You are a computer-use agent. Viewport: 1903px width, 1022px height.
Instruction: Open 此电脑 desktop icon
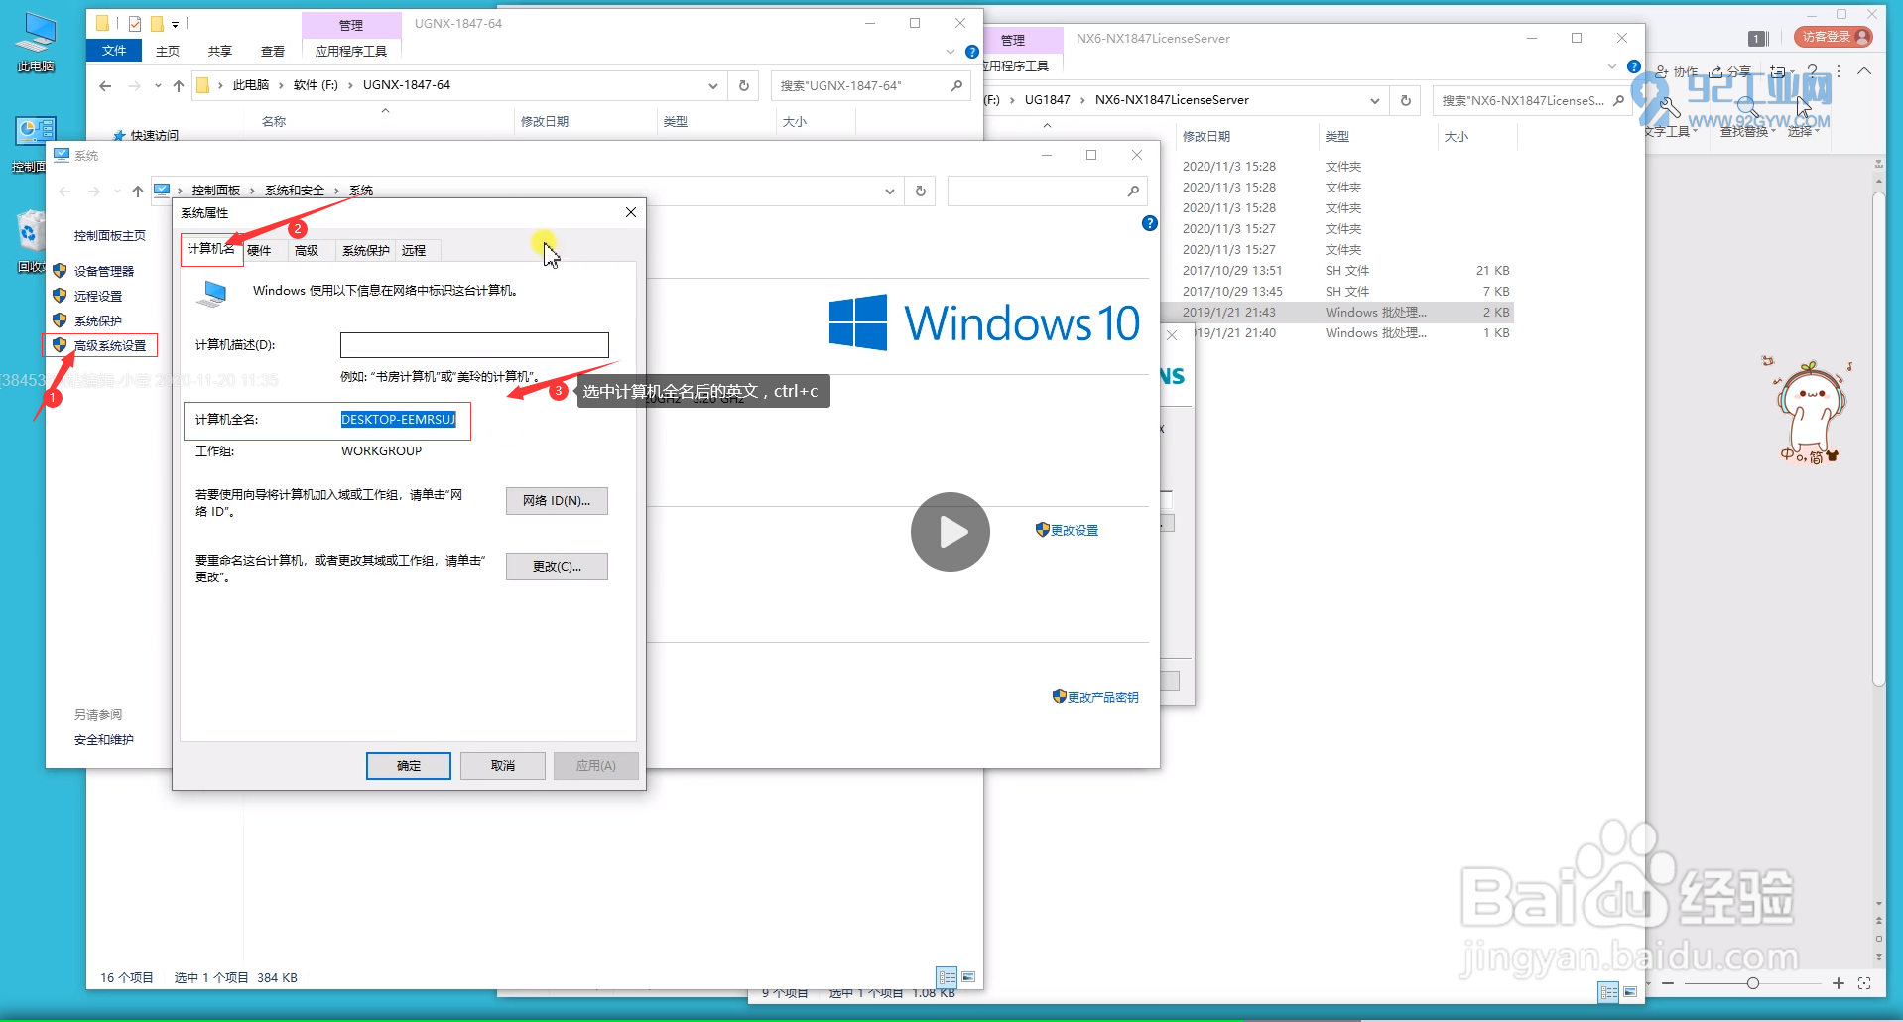pyautogui.click(x=37, y=44)
